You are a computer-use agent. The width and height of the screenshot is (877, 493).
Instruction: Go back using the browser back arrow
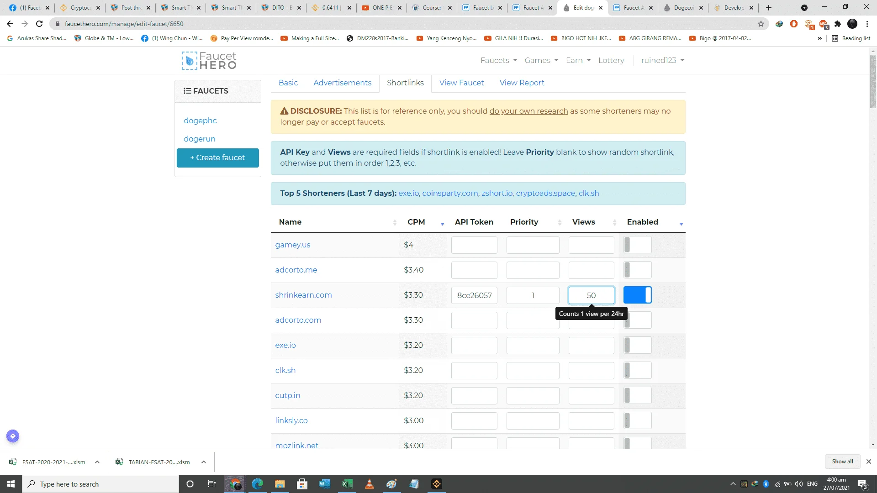coord(10,24)
